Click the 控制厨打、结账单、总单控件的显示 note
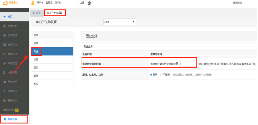258x125 pixels. (x=192, y=75)
